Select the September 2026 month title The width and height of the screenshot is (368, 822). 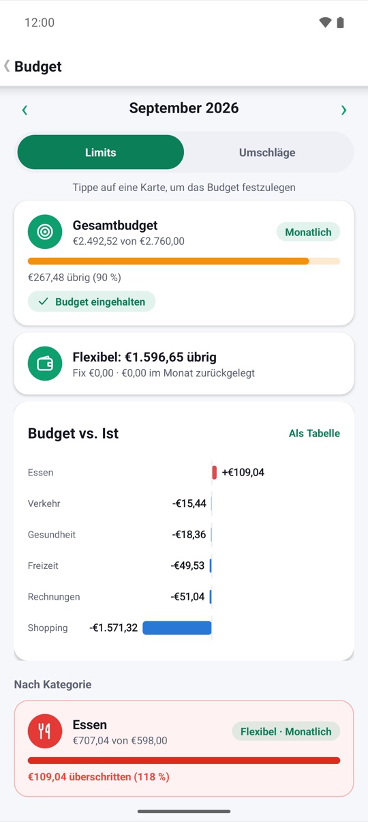tap(184, 108)
